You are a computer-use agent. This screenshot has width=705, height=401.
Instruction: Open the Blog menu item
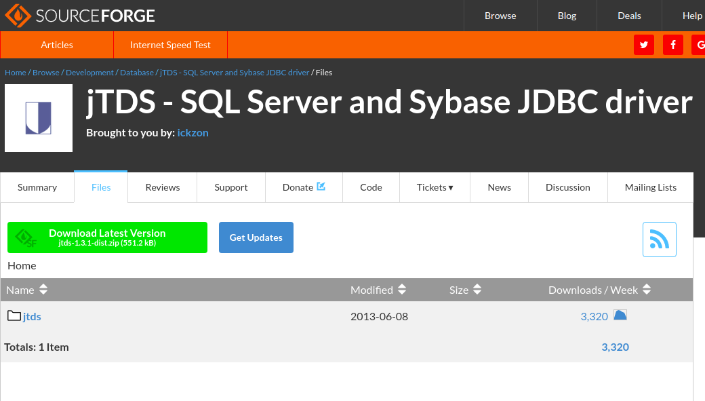pyautogui.click(x=567, y=16)
